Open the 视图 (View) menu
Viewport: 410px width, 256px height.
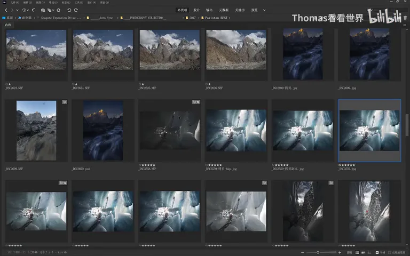point(41,2)
